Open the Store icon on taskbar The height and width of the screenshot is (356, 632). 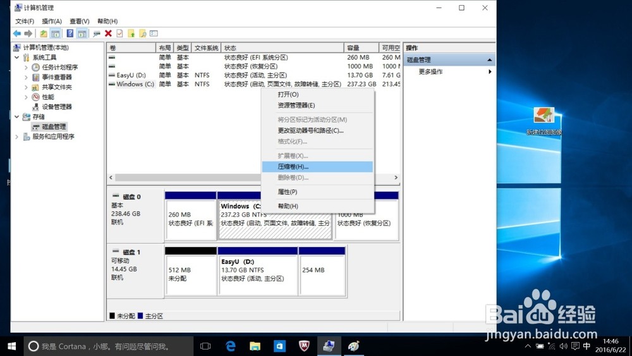click(279, 347)
